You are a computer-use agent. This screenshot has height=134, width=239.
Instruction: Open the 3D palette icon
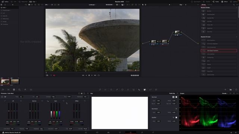click(x=156, y=90)
